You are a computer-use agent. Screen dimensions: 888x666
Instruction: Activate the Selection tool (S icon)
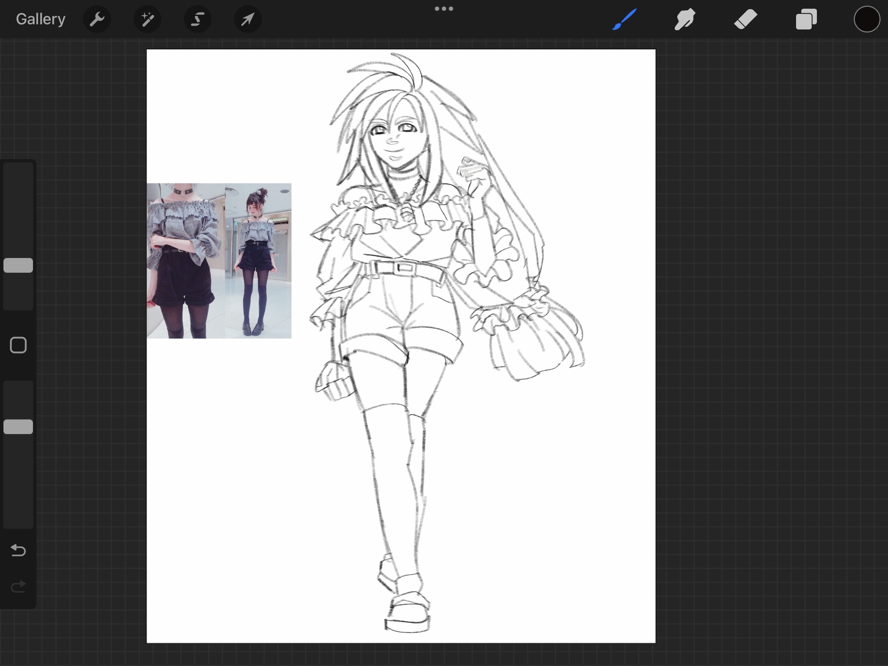coord(198,19)
